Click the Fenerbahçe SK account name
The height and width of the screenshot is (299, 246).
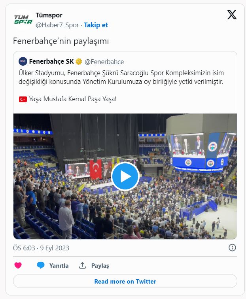point(51,62)
